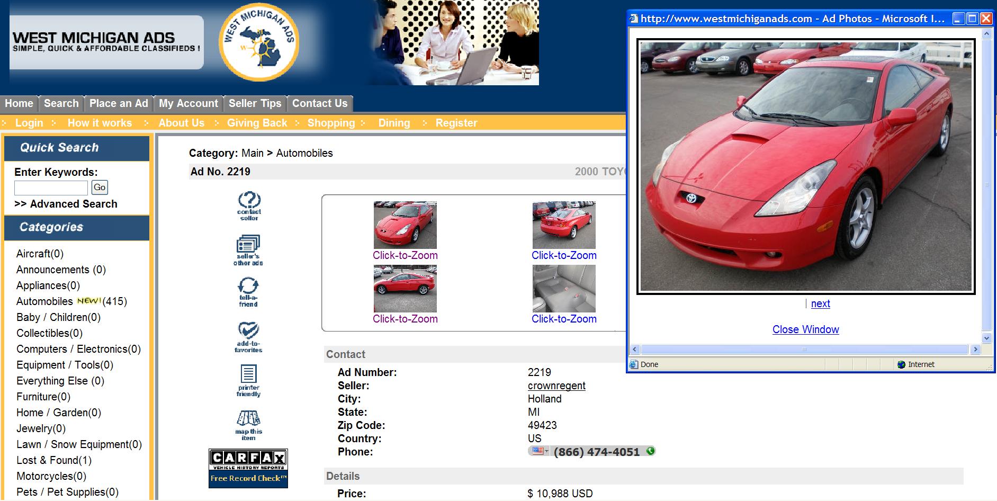The image size is (997, 501).
Task: Open the Lost & Found category
Action: tap(54, 460)
